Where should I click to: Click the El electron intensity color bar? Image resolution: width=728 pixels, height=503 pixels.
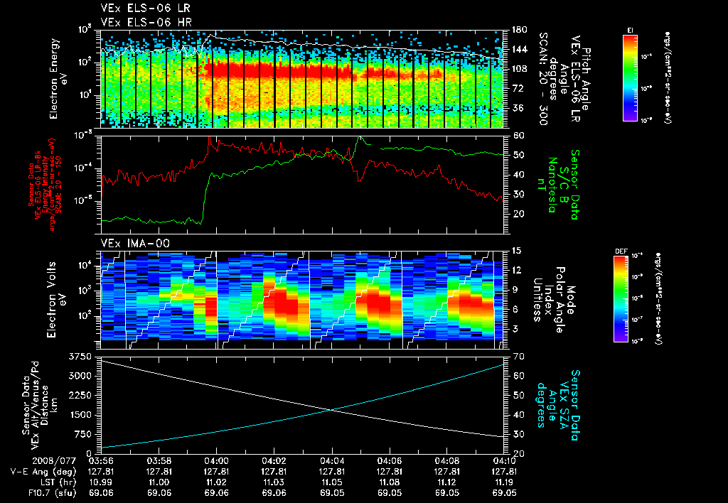click(630, 78)
